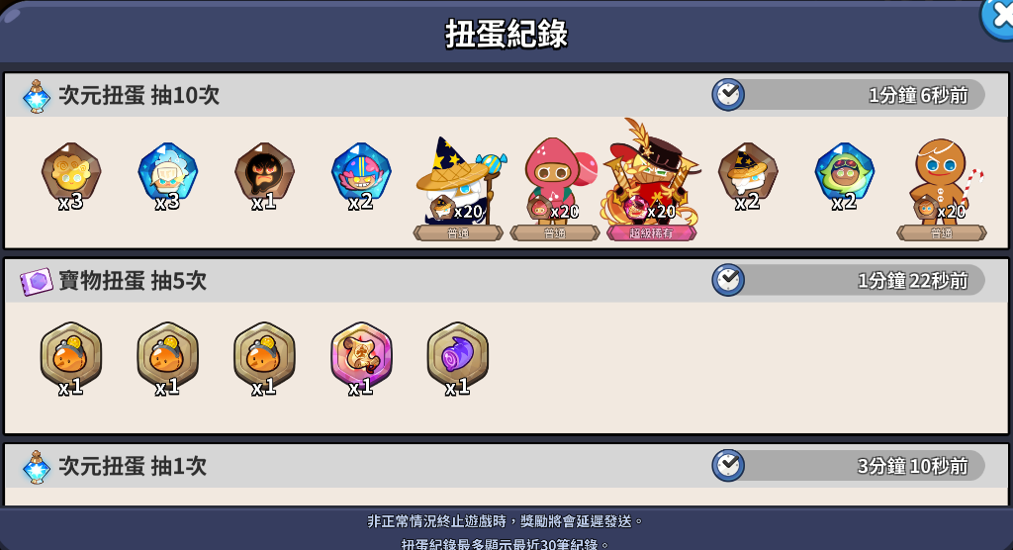Viewport: 1013px width, 550px height.
Task: Close the 扭蛋紀錄 window
Action: pos(998,18)
